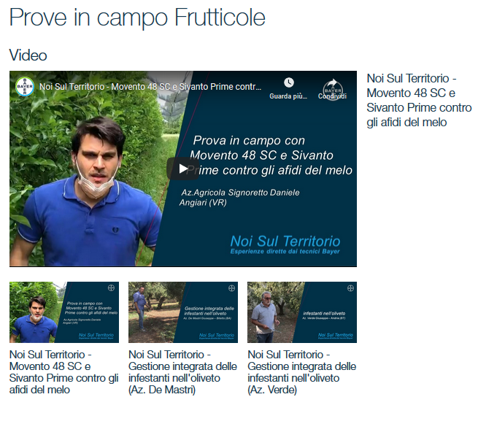Click the video title text beside the player
The width and height of the screenshot is (478, 424).
(419, 100)
